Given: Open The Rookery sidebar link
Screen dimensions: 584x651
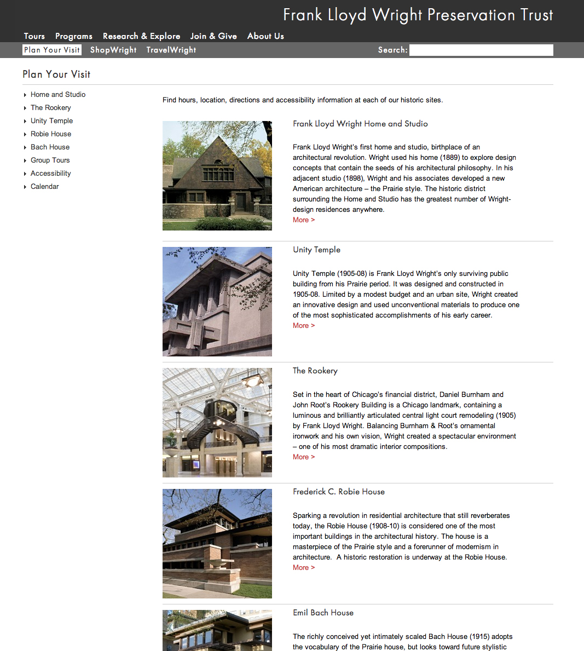Looking at the screenshot, I should [x=51, y=107].
